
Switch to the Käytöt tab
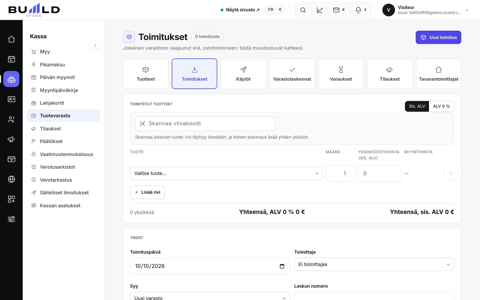pyautogui.click(x=243, y=74)
